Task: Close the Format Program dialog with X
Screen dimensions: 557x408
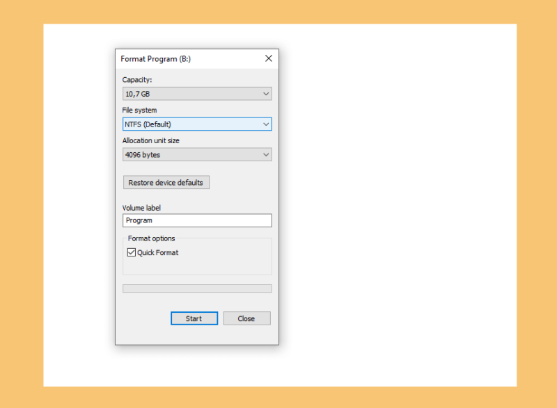Action: coord(269,58)
